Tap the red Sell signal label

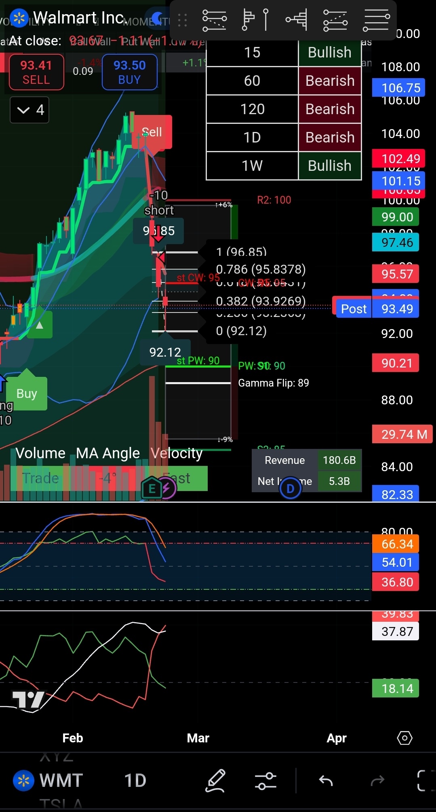(x=152, y=132)
